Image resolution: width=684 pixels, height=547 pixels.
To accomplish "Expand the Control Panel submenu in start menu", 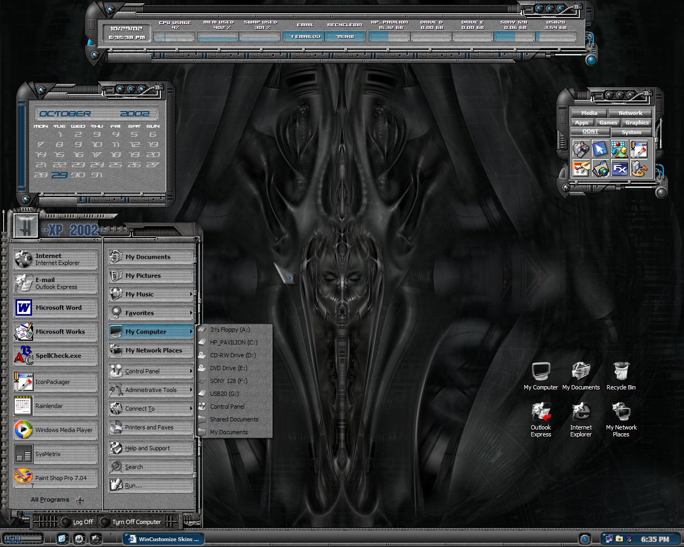I will pos(151,371).
